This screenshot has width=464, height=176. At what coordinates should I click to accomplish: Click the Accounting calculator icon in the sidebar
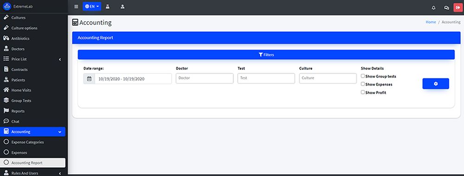(x=6, y=132)
